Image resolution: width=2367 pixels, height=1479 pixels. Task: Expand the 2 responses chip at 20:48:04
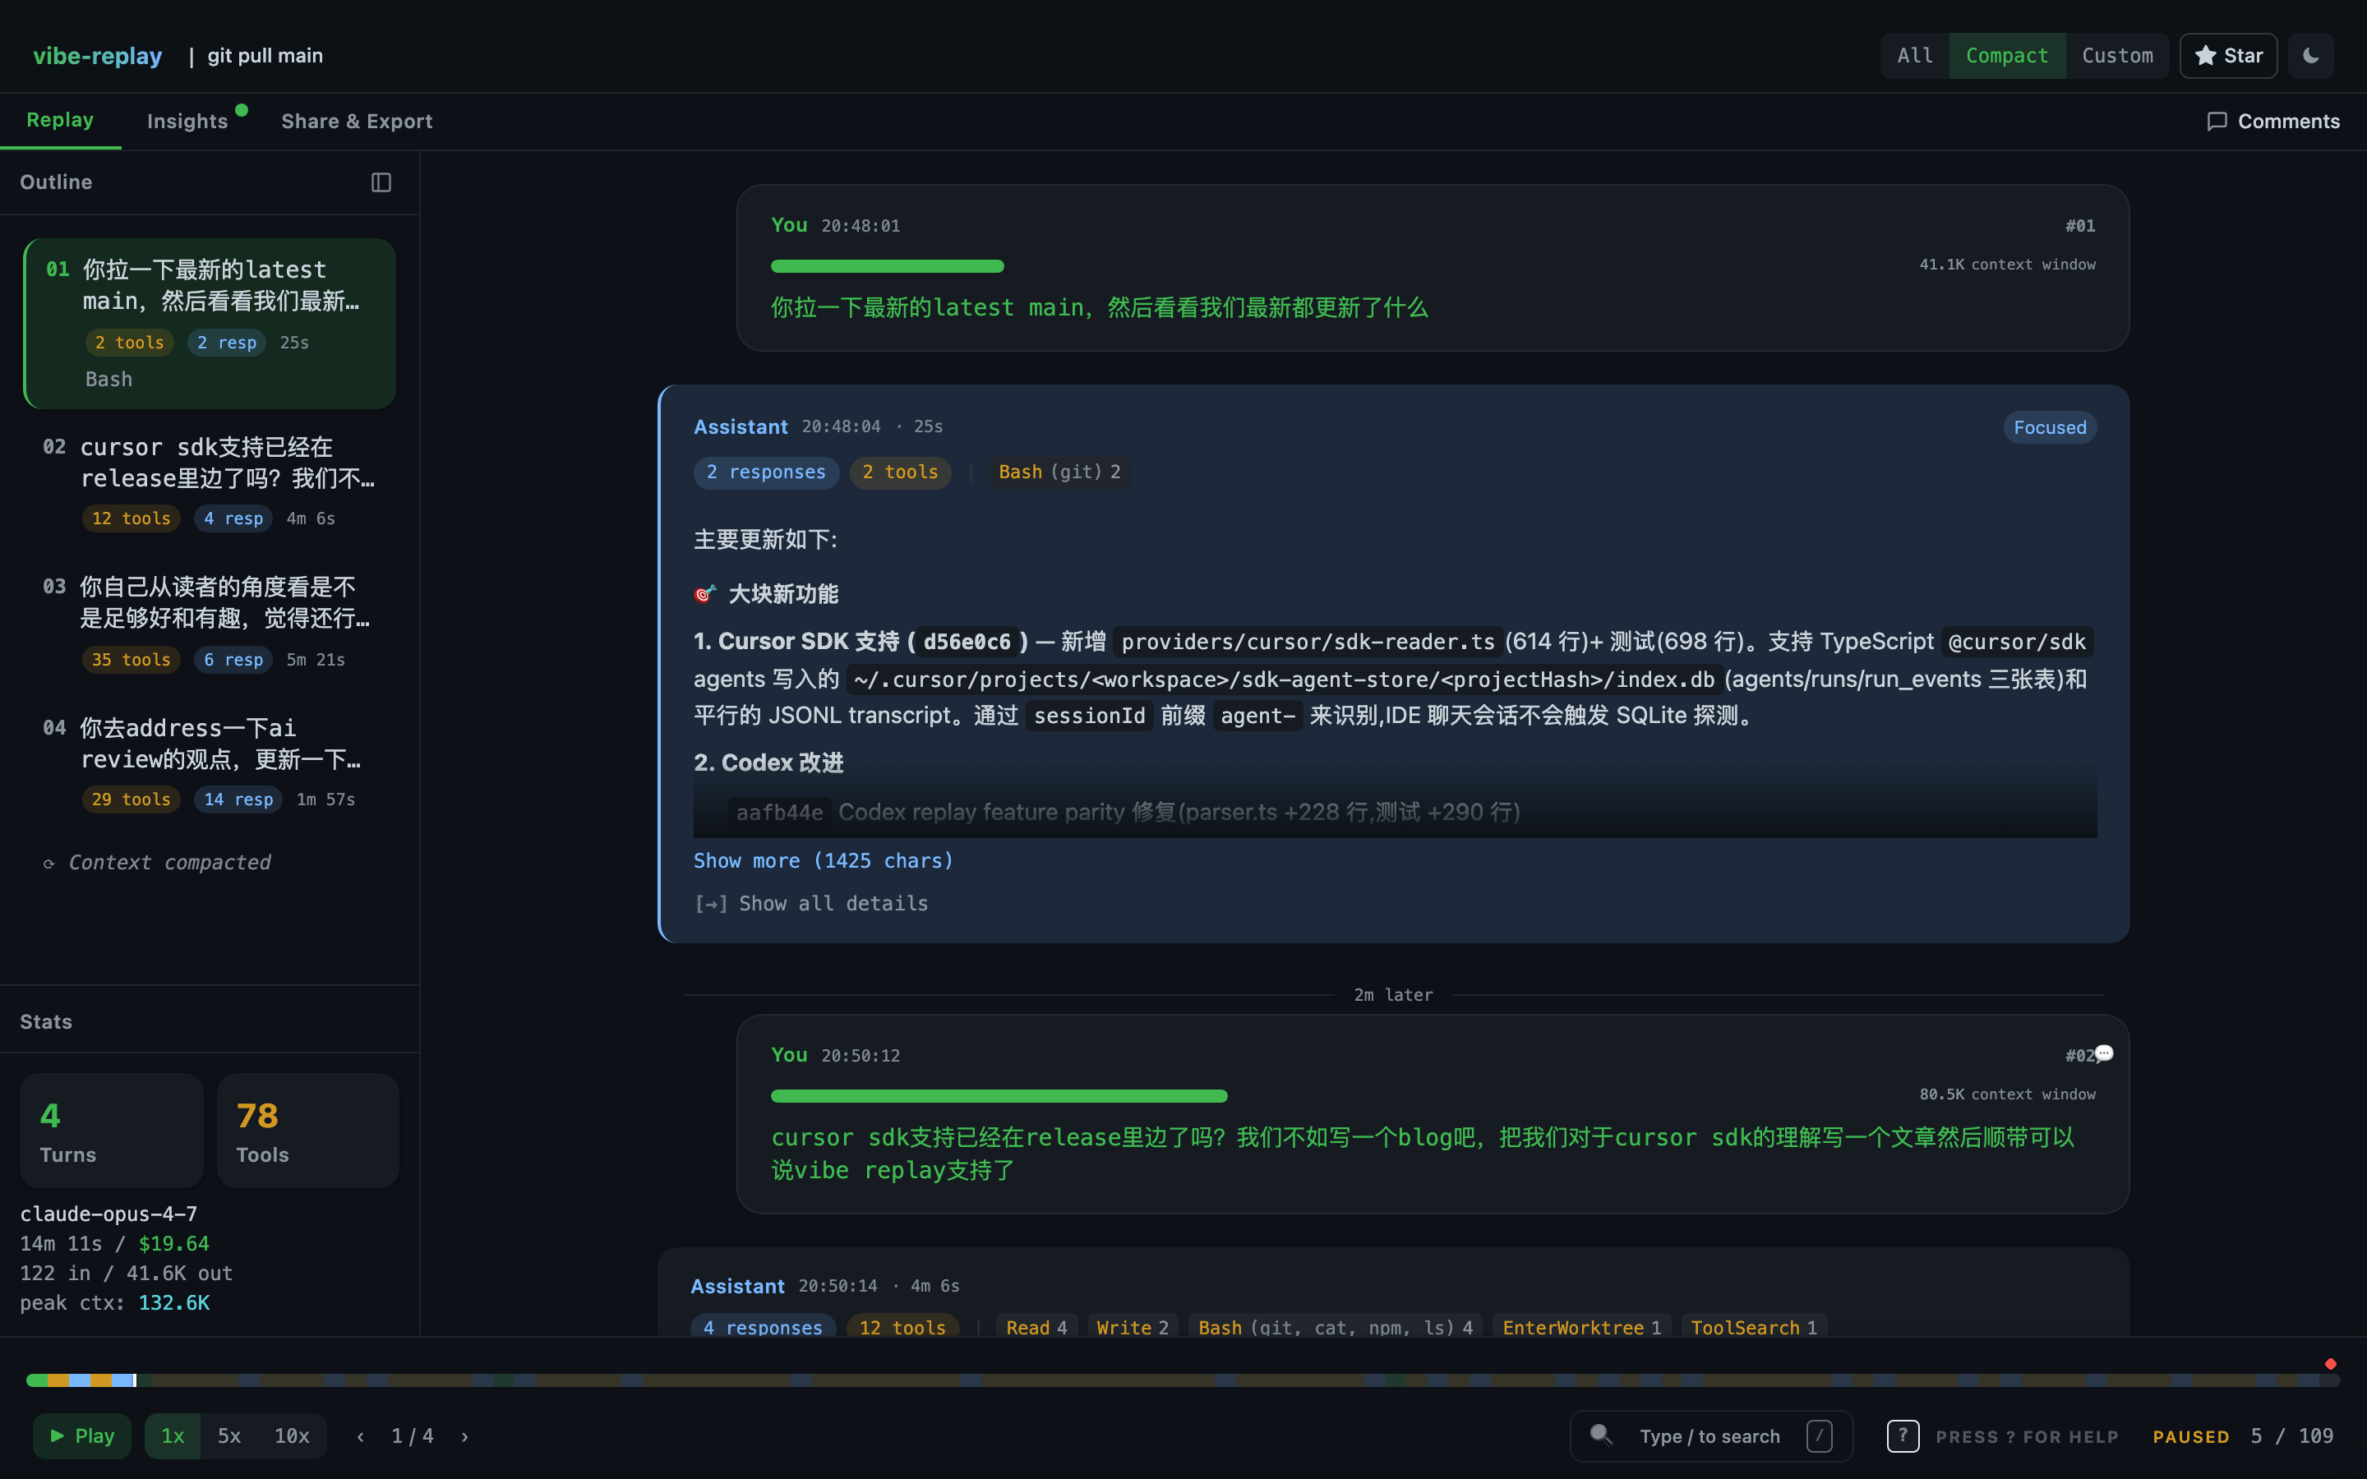click(x=766, y=472)
